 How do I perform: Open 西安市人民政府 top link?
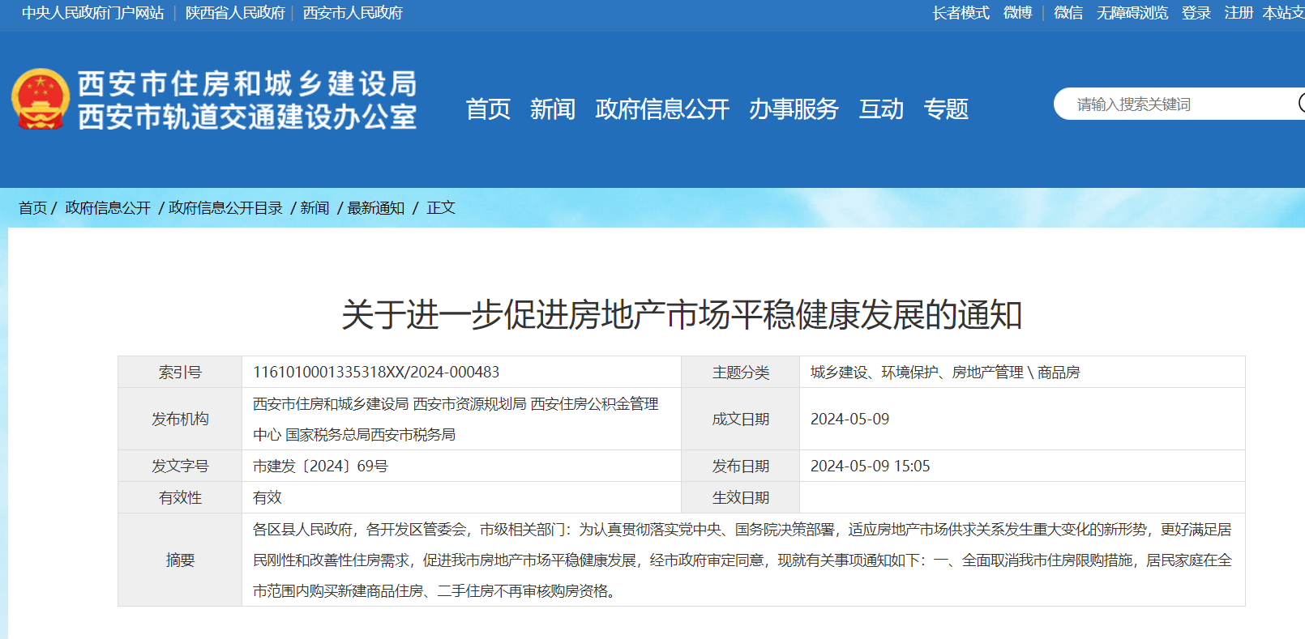click(353, 13)
